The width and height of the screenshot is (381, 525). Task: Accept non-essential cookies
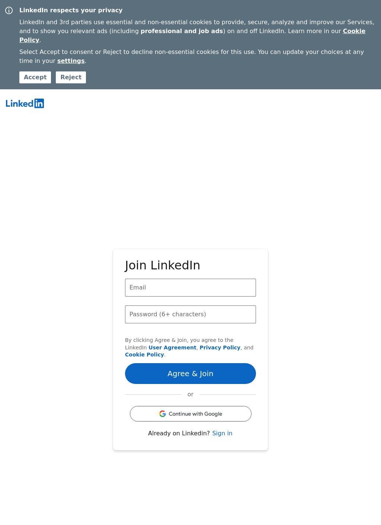coord(35,77)
